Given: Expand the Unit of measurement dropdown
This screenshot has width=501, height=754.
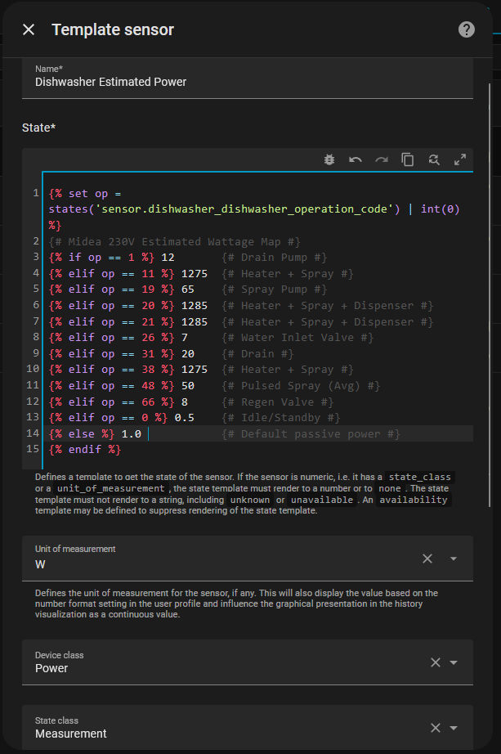Looking at the screenshot, I should coord(454,559).
